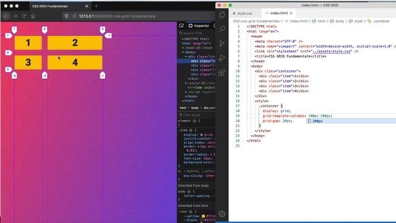Click the browser Forward arrow
This screenshot has height=223, width=396.
(15, 16)
